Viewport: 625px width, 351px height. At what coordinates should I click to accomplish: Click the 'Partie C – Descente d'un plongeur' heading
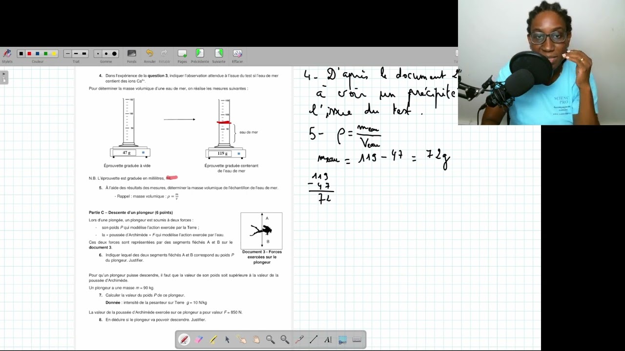[131, 213]
